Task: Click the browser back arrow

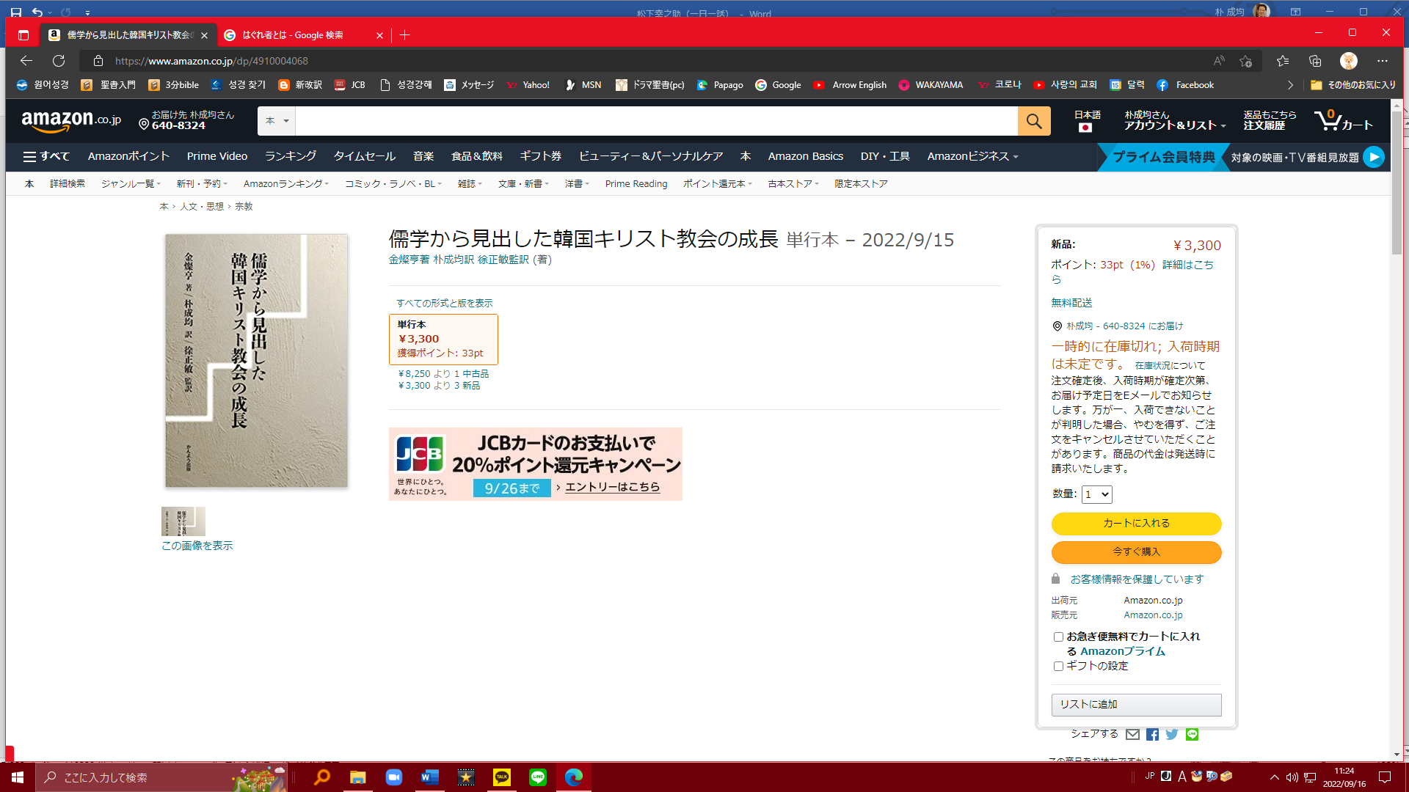Action: [26, 61]
